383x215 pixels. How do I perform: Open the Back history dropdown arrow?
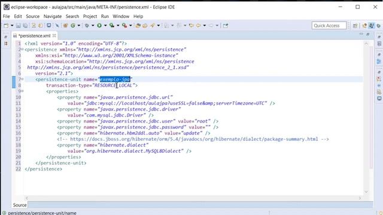205,25
